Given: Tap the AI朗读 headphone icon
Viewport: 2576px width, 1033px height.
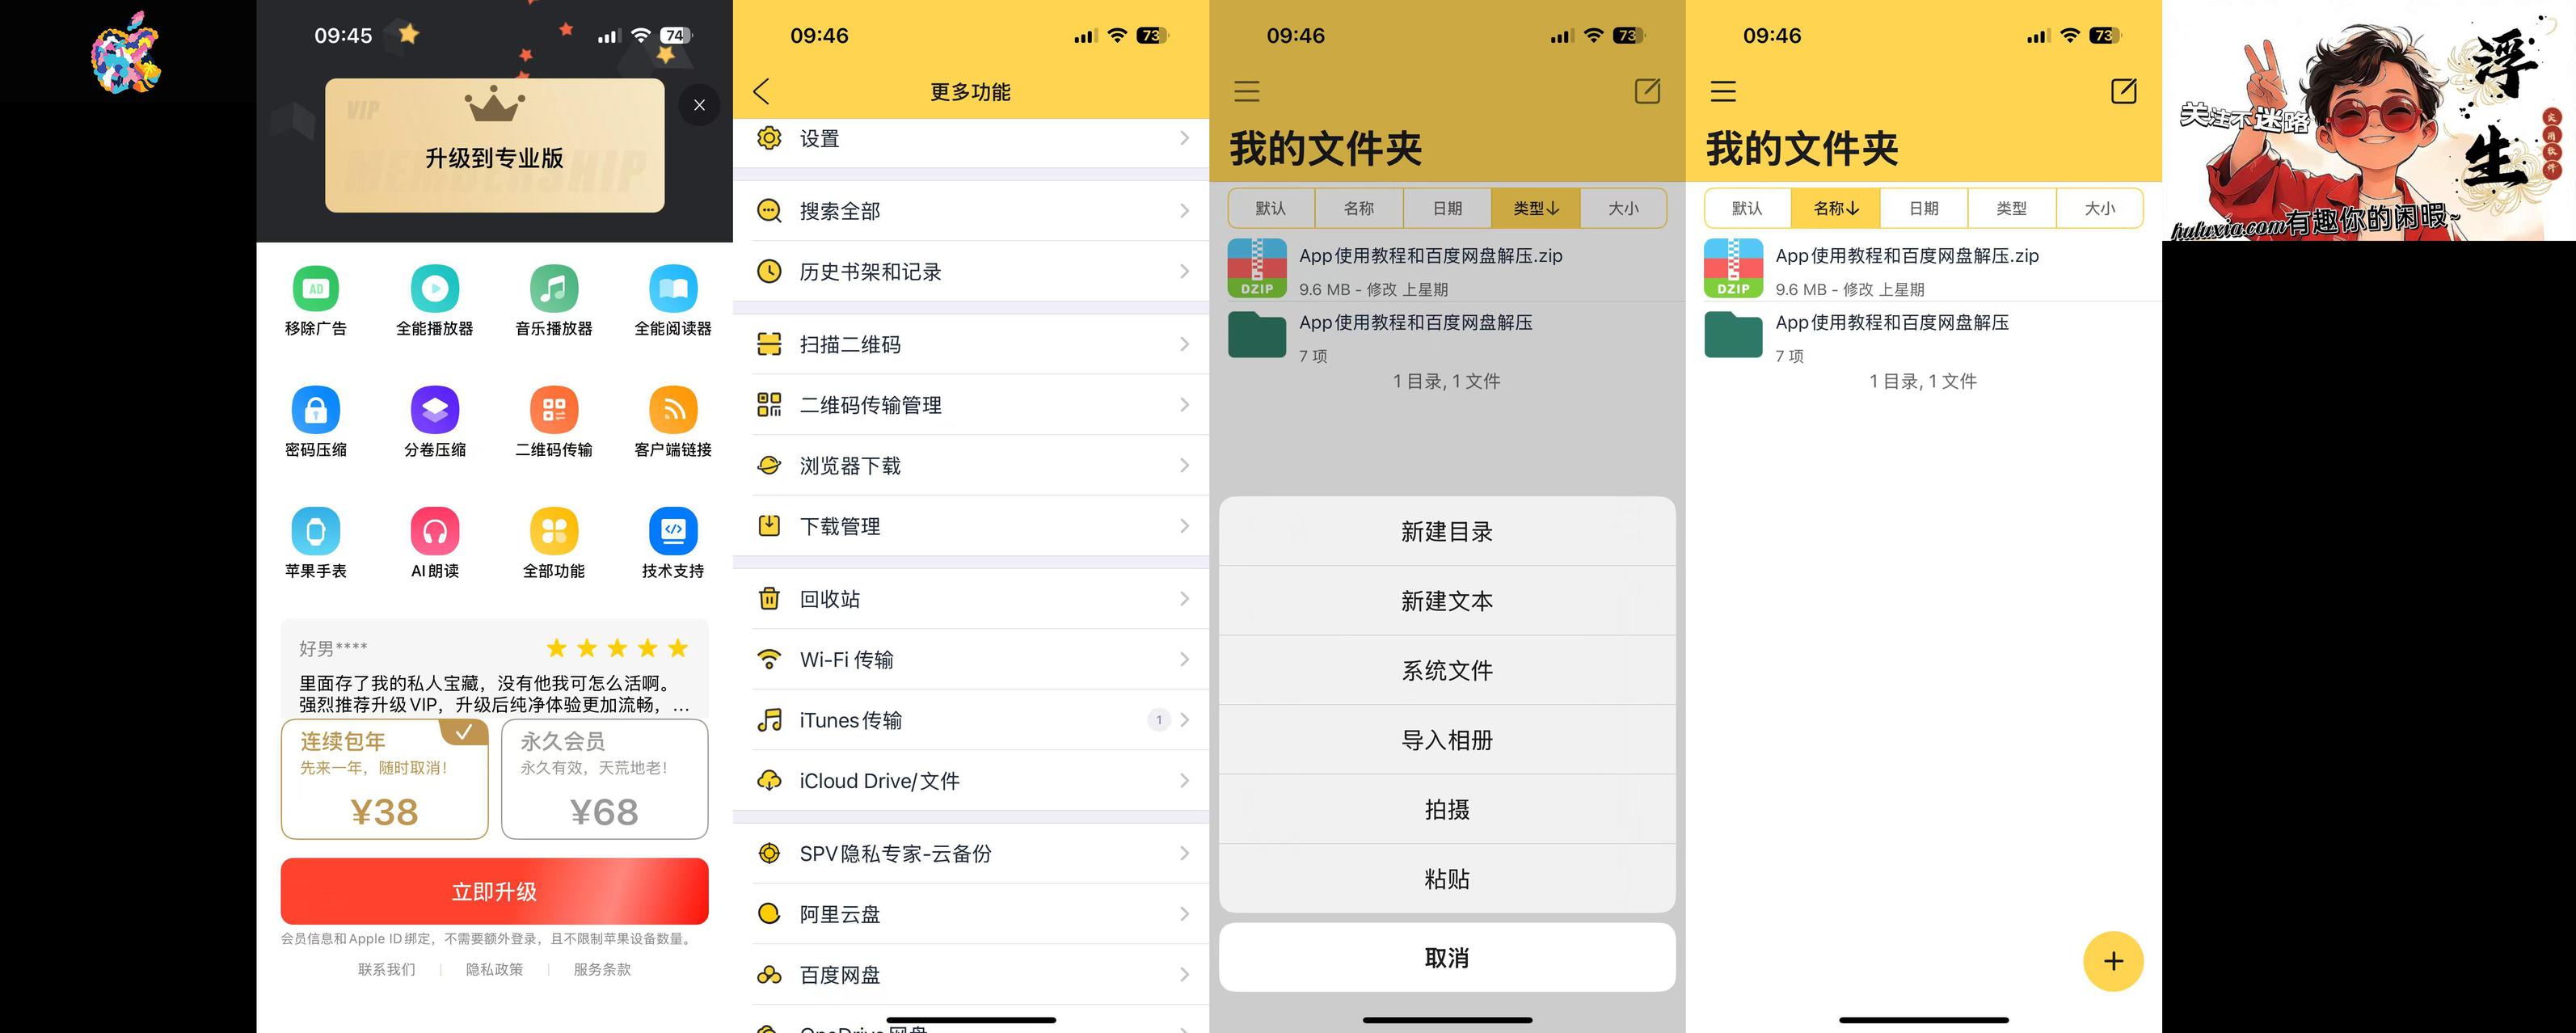Looking at the screenshot, I should coord(434,532).
